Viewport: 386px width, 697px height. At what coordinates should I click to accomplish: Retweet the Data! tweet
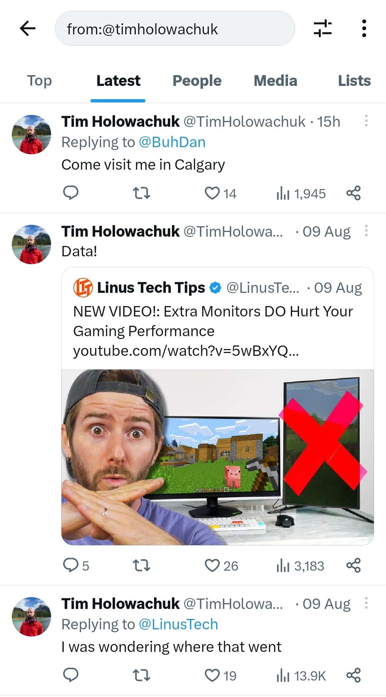pos(142,566)
